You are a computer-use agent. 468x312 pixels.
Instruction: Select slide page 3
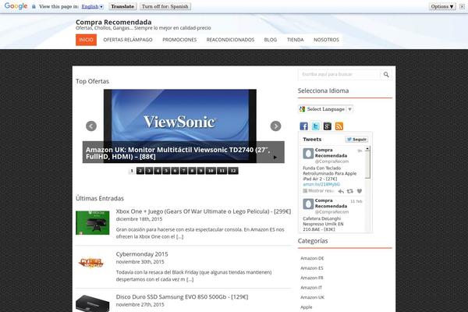click(149, 171)
